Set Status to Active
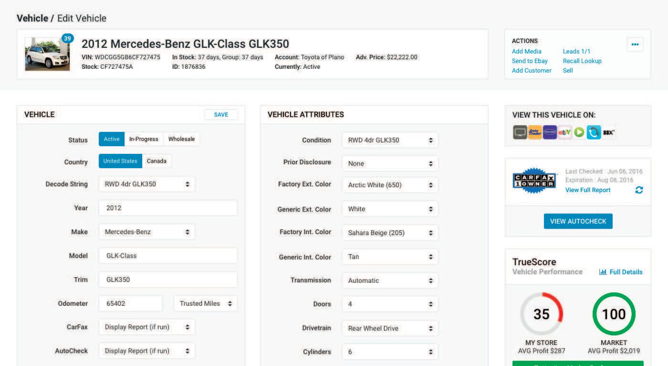Viewport: 668px width, 366px height. coord(112,139)
